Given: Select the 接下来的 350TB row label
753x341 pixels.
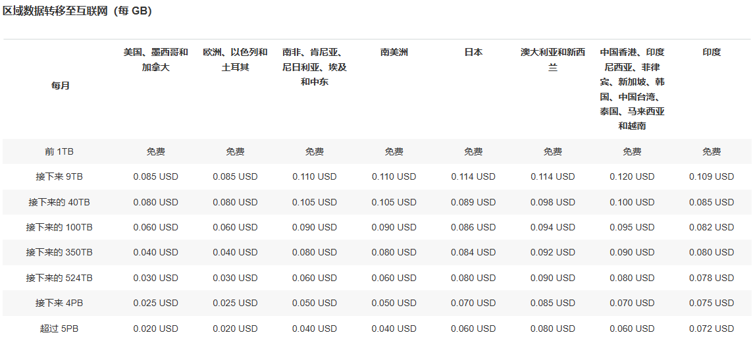Looking at the screenshot, I should coord(59,252).
